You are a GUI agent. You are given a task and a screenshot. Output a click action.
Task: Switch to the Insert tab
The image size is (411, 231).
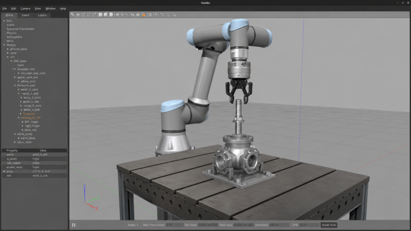pyautogui.click(x=26, y=15)
